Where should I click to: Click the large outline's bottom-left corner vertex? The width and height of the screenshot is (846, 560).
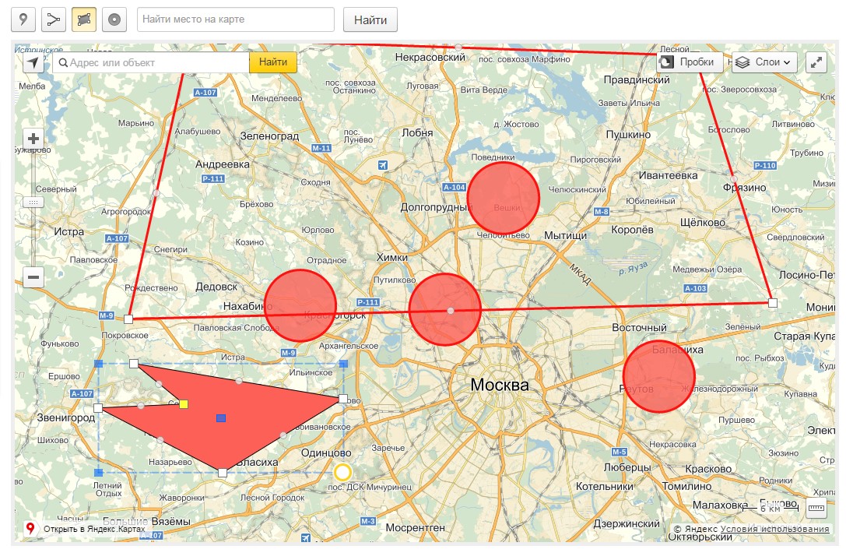pos(128,319)
